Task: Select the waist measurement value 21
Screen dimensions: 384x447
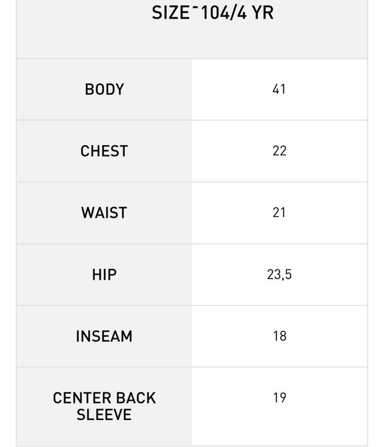Action: pos(279,213)
